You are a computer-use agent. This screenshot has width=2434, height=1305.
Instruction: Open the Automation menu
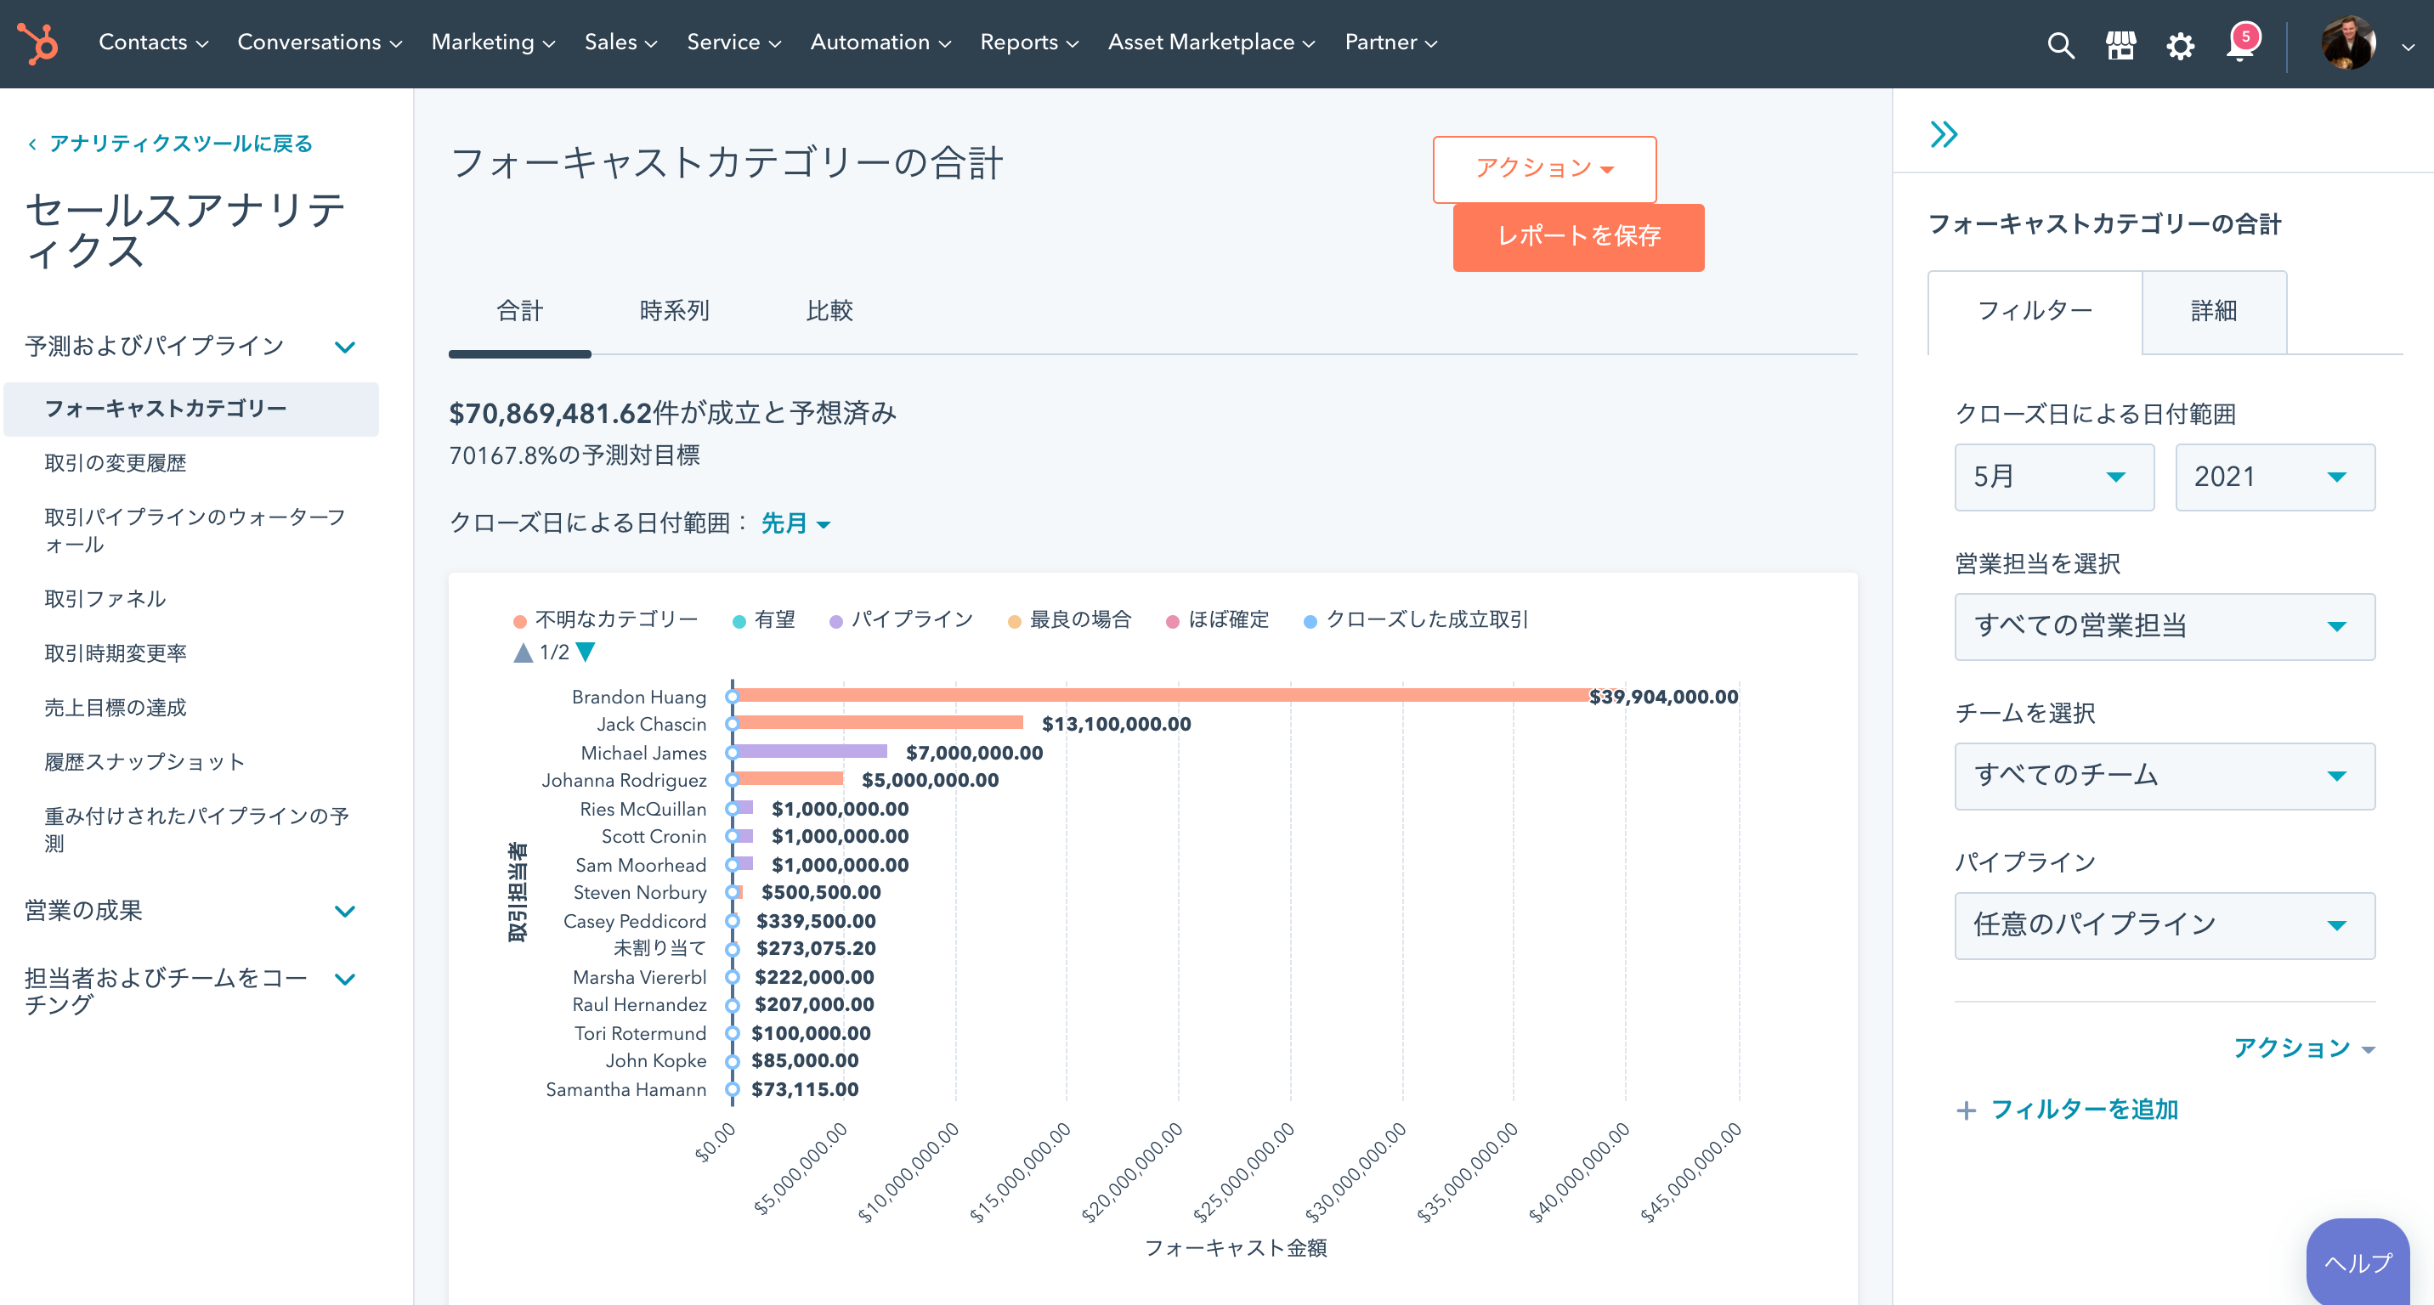pos(880,42)
